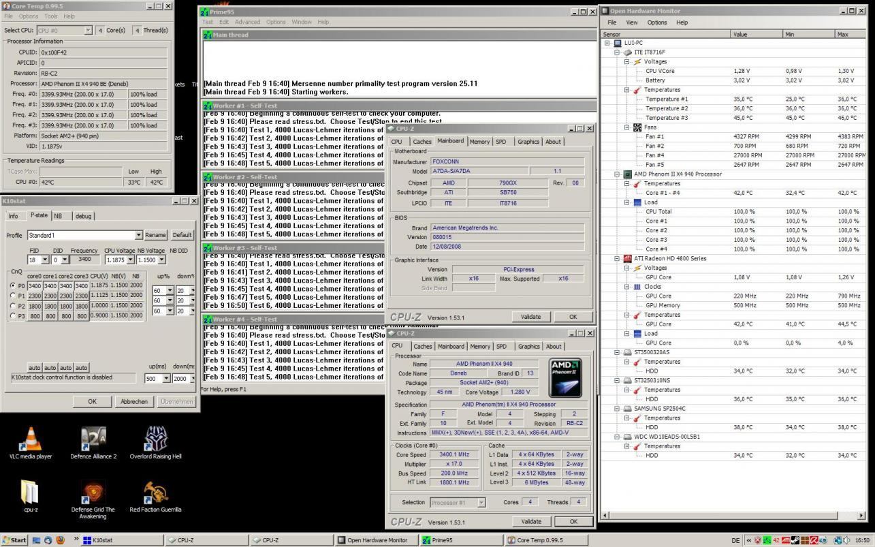
Task: Click the Rename button in K10stat
Action: click(x=155, y=235)
